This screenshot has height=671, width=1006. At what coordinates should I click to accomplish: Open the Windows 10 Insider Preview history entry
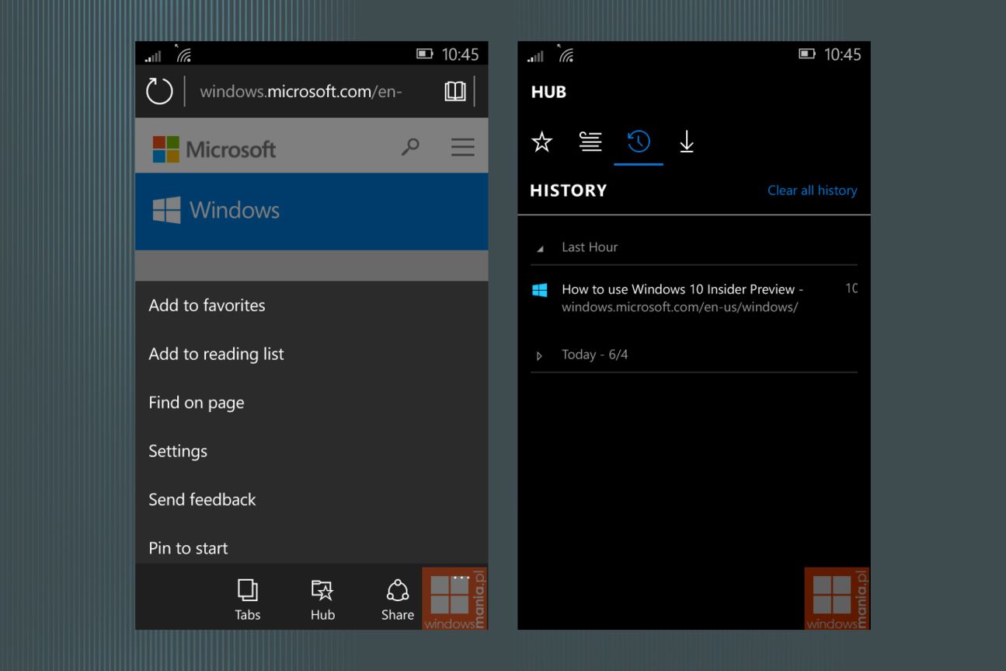(682, 297)
